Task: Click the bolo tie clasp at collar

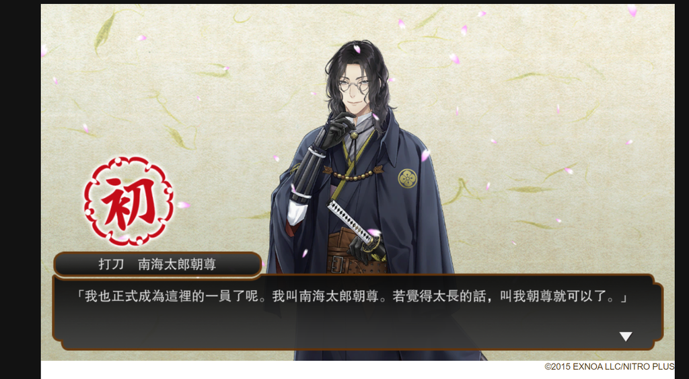Action: point(353,135)
